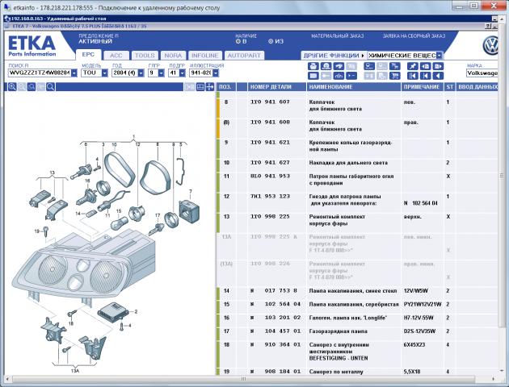Select part number 8L0 941 953

pos(270,177)
